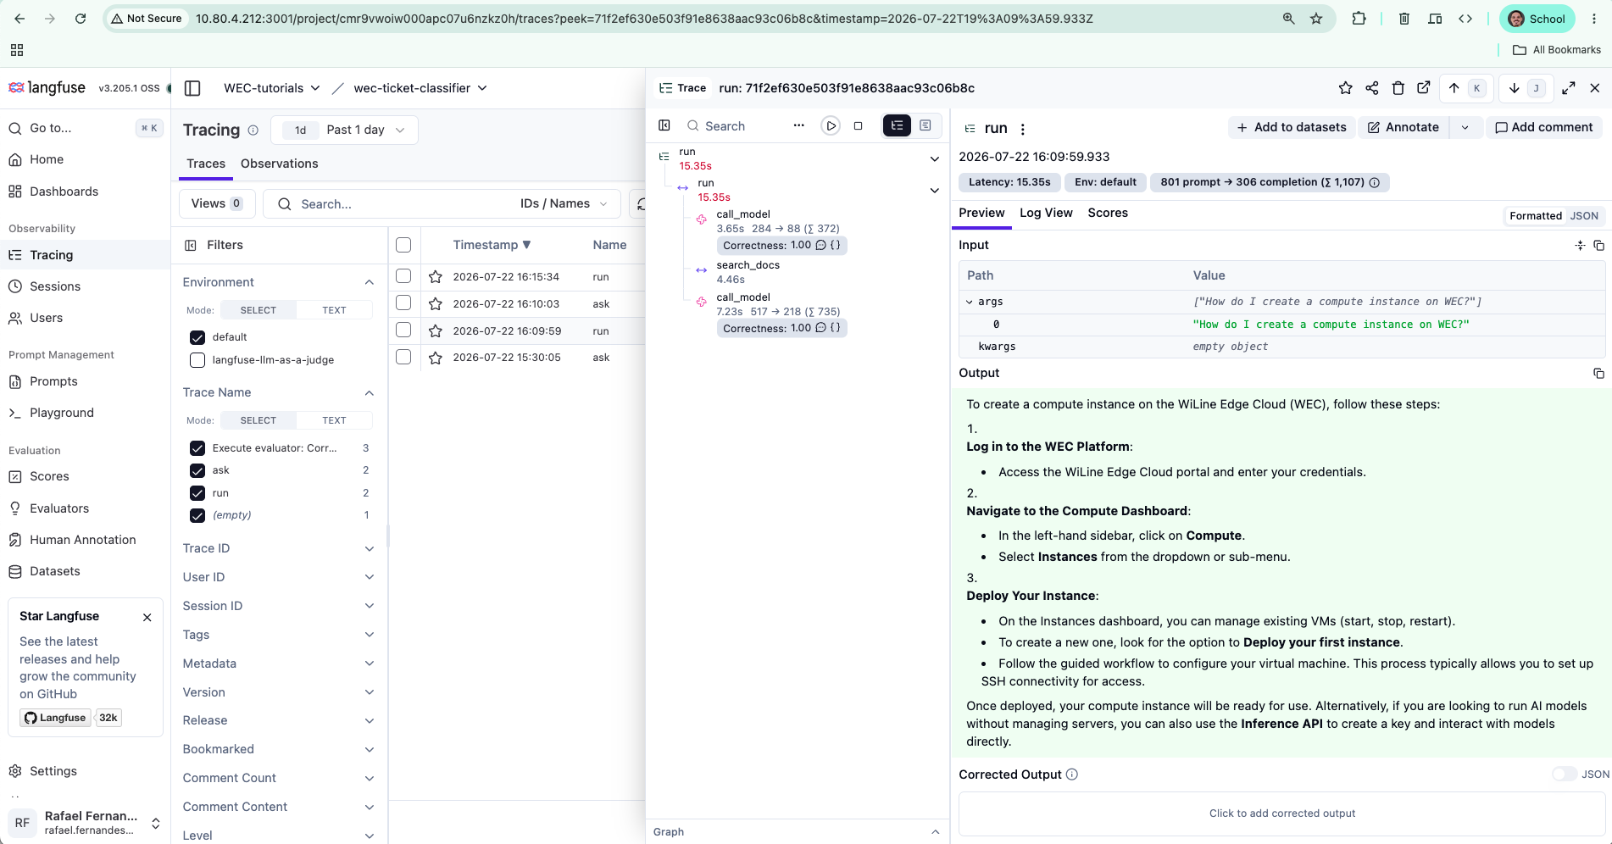Switch to tree view of observations

click(x=897, y=125)
